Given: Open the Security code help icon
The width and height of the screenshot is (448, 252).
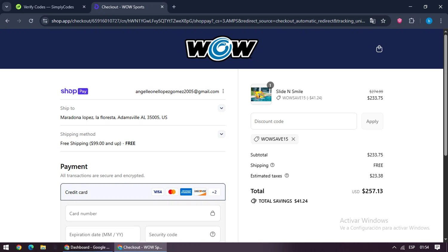Looking at the screenshot, I should tap(213, 234).
